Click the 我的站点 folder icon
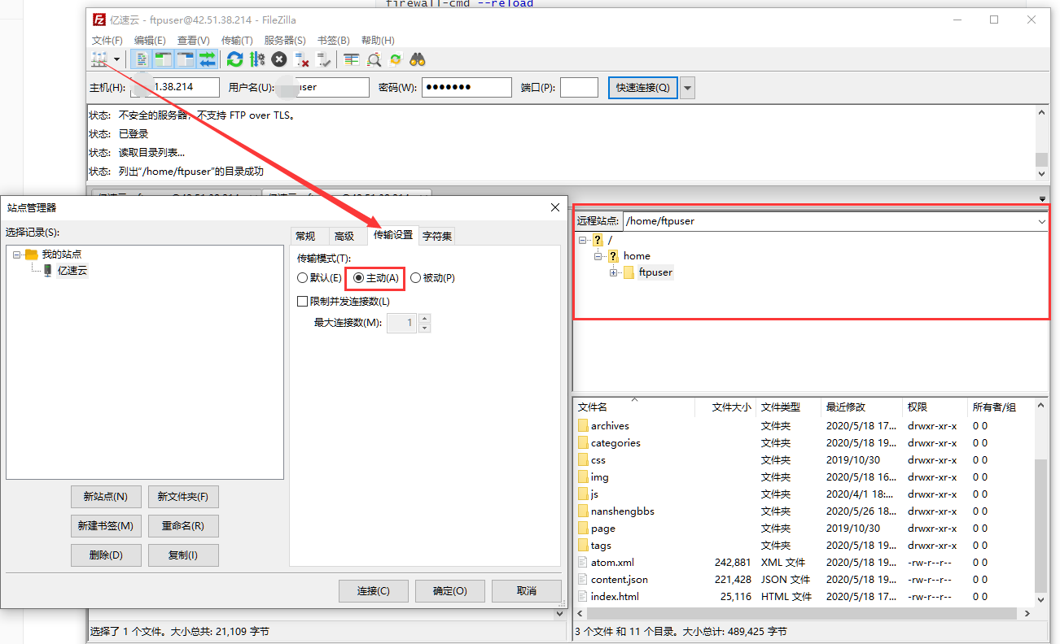Viewport: 1060px width, 644px height. pyautogui.click(x=32, y=254)
